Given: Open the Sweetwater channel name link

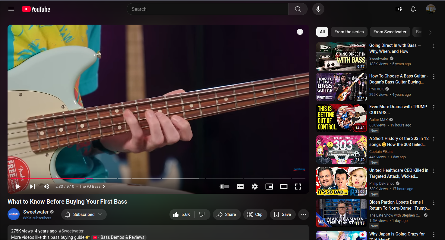Looking at the screenshot, I should [x=36, y=212].
